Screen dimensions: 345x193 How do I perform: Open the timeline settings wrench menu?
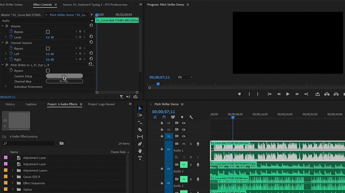191,117
